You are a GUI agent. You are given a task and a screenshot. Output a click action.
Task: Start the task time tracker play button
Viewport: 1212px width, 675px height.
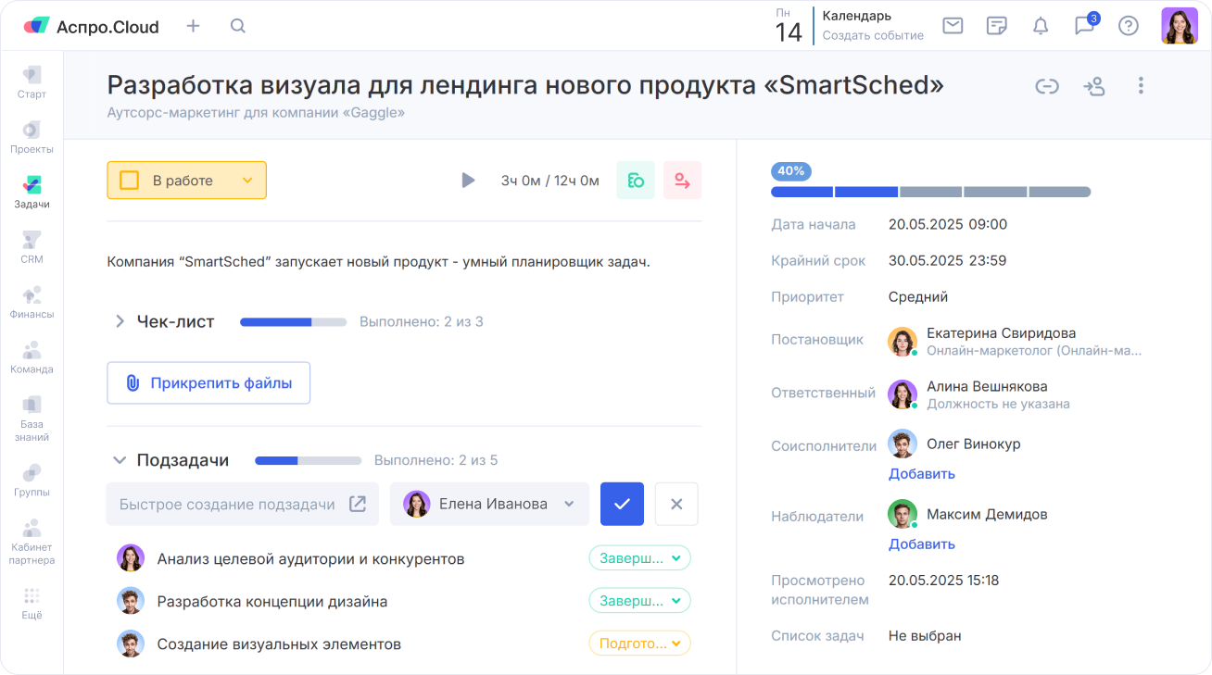click(x=468, y=181)
